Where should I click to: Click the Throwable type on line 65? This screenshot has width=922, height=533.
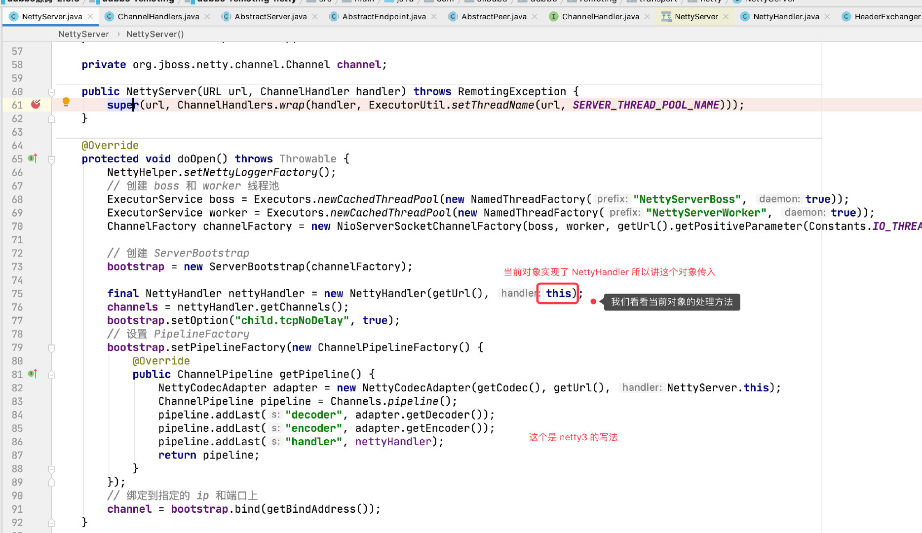pos(307,158)
